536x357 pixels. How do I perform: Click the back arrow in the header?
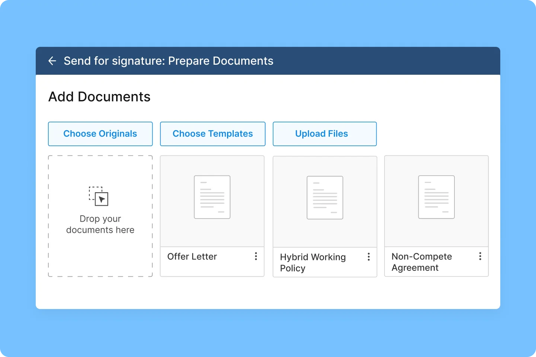coord(52,61)
